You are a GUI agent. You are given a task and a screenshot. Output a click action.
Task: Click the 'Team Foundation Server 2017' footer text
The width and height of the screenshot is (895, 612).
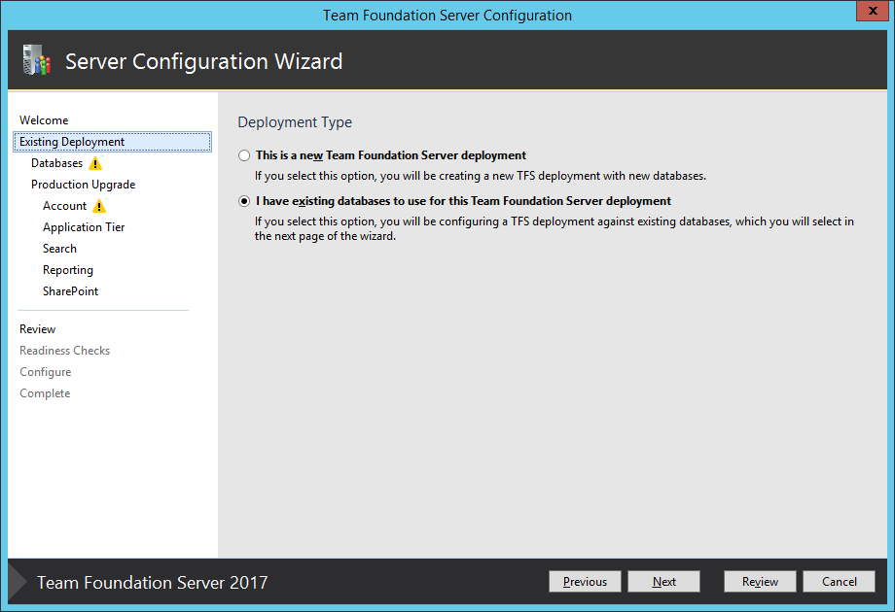click(153, 582)
